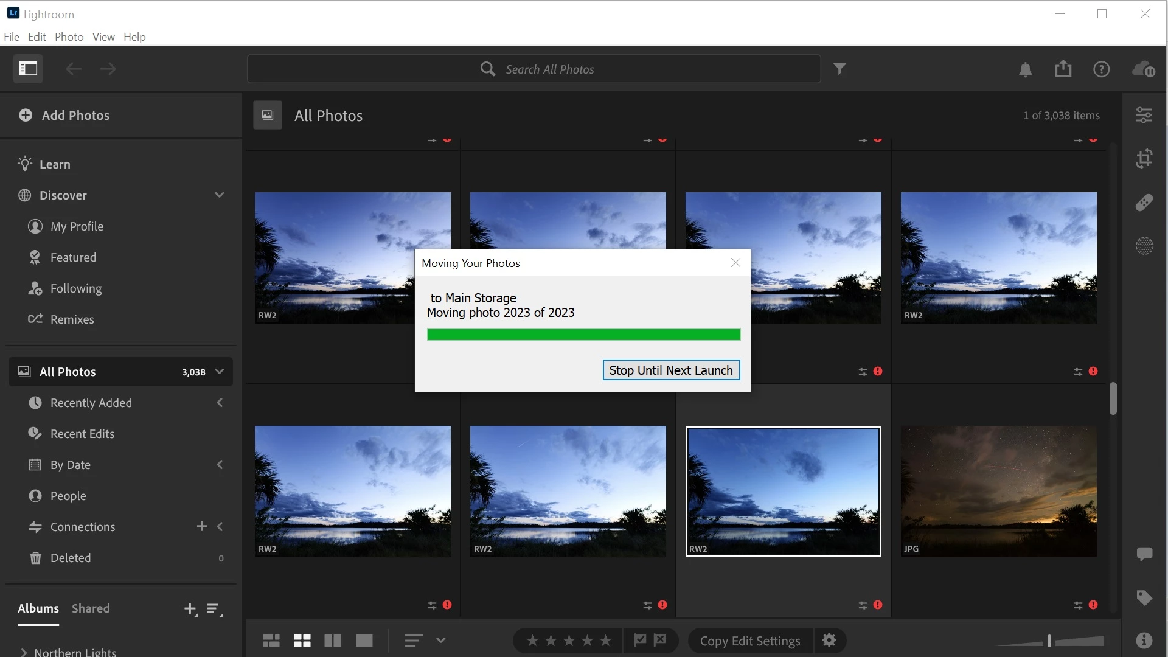The width and height of the screenshot is (1168, 657).
Task: Adjust the thumbnail size slider
Action: click(1049, 641)
